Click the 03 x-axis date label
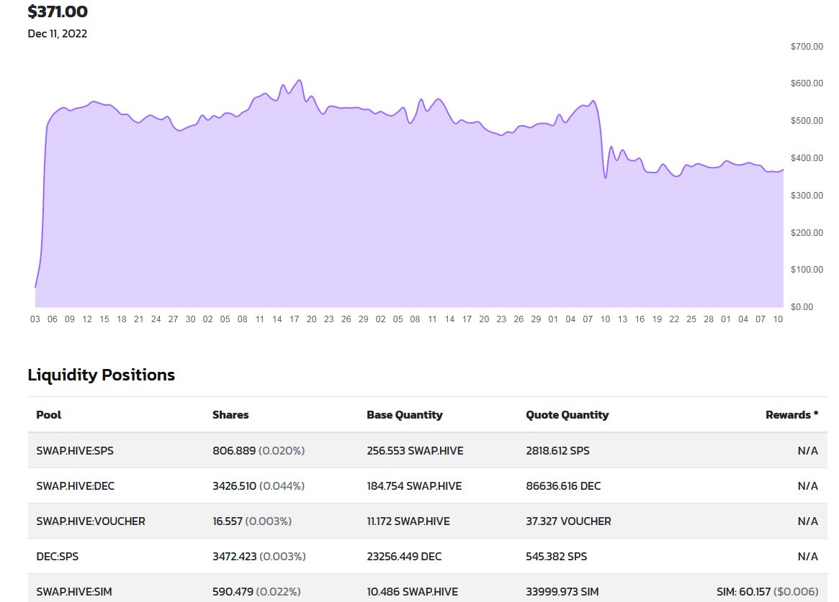Viewport: 839px width, 602px height. pyautogui.click(x=35, y=319)
